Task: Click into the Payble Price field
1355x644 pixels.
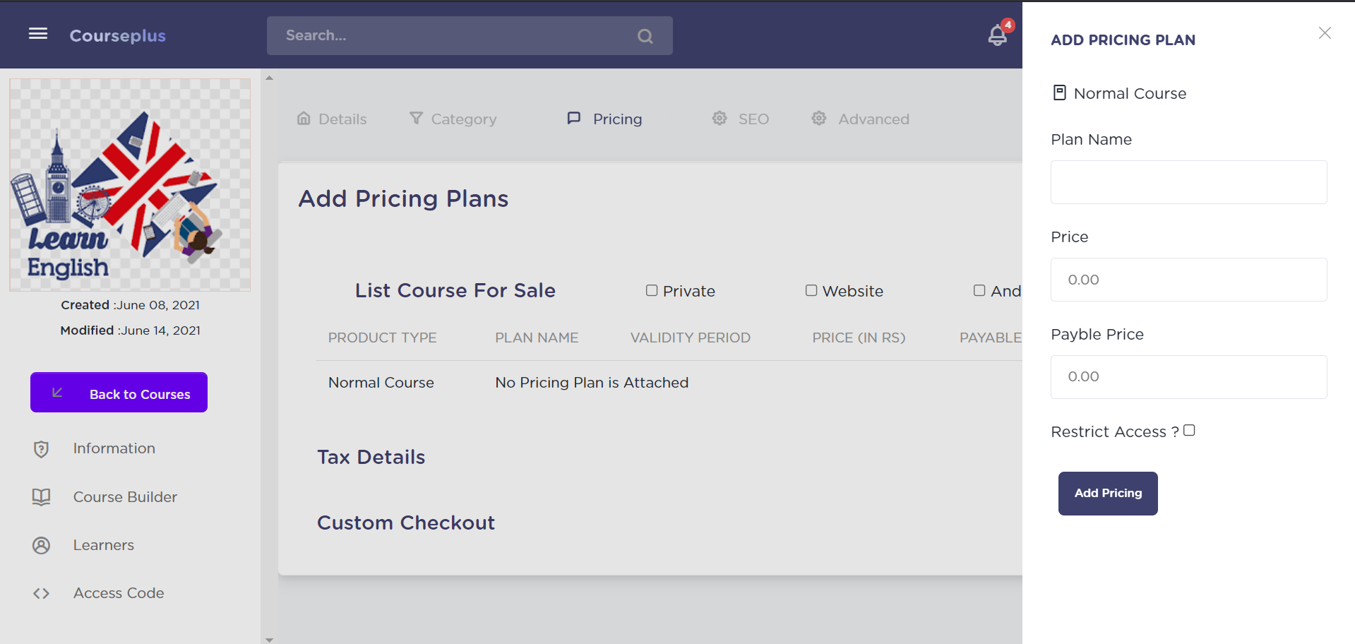Action: click(1188, 377)
